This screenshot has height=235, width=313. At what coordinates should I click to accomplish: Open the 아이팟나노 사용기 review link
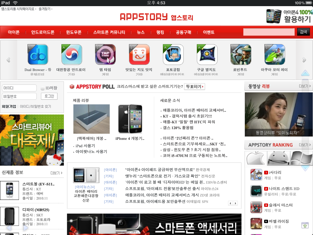(x=91, y=152)
